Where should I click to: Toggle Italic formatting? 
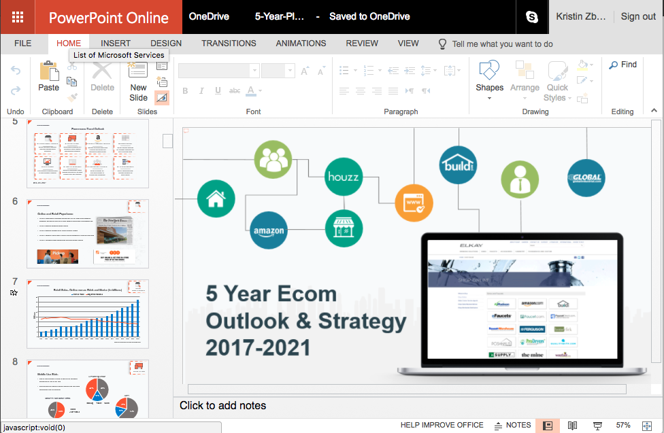[201, 90]
